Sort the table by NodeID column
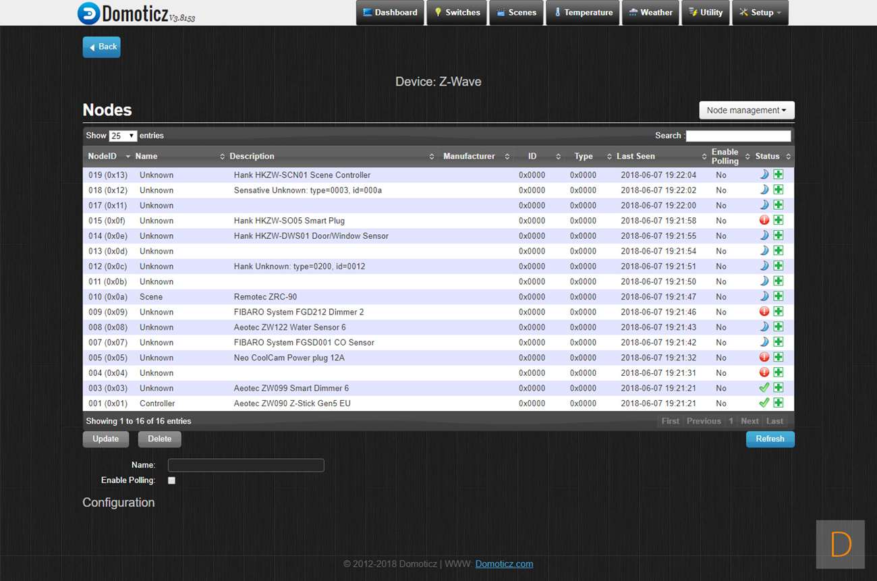Viewport: 877px width, 581px height. click(x=108, y=157)
